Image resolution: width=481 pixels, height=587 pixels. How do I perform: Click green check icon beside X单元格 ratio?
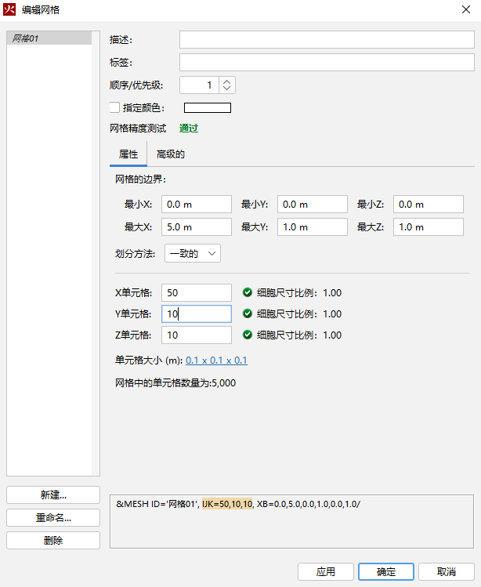pyautogui.click(x=248, y=293)
